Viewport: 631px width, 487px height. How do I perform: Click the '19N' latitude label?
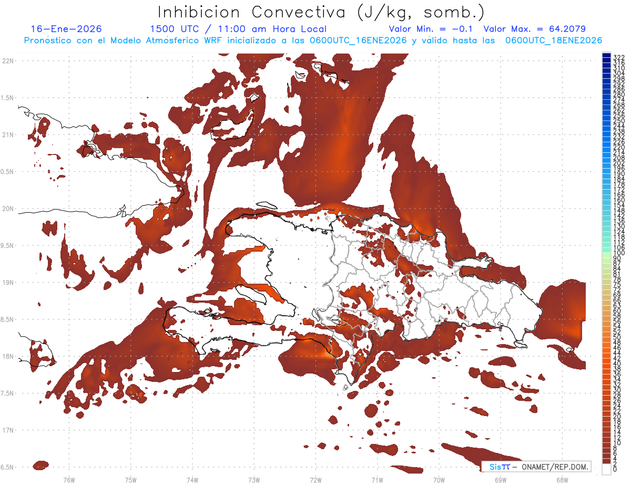8,282
